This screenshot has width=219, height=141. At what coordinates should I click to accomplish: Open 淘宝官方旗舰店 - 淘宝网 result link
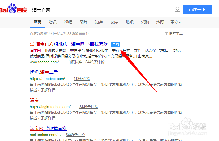coord(72,44)
